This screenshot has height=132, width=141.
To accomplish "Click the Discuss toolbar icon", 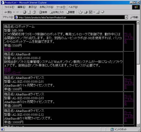I will click(x=98, y=12).
